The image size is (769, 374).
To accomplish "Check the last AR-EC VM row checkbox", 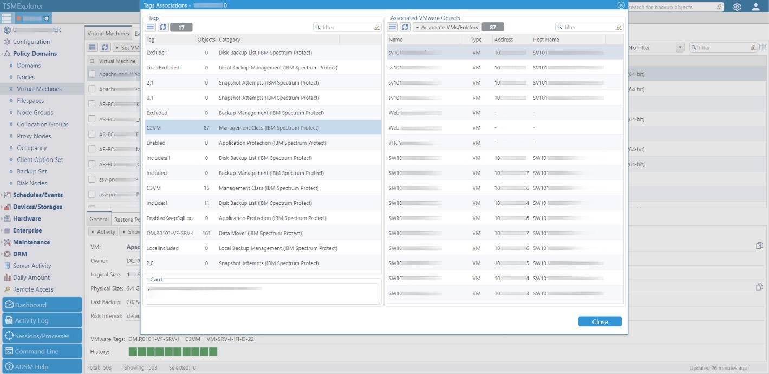I will (x=92, y=164).
